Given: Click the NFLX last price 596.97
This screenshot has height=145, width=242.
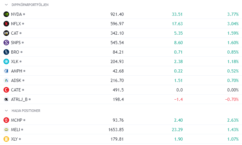Looking at the screenshot, I should coord(117,24).
